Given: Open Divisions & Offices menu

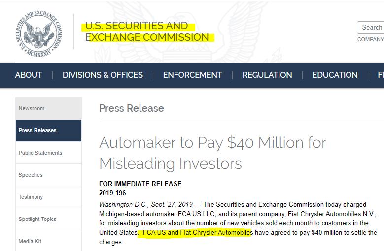Looking at the screenshot, I should (x=103, y=75).
